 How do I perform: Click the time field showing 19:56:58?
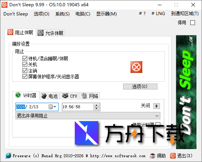78,107
